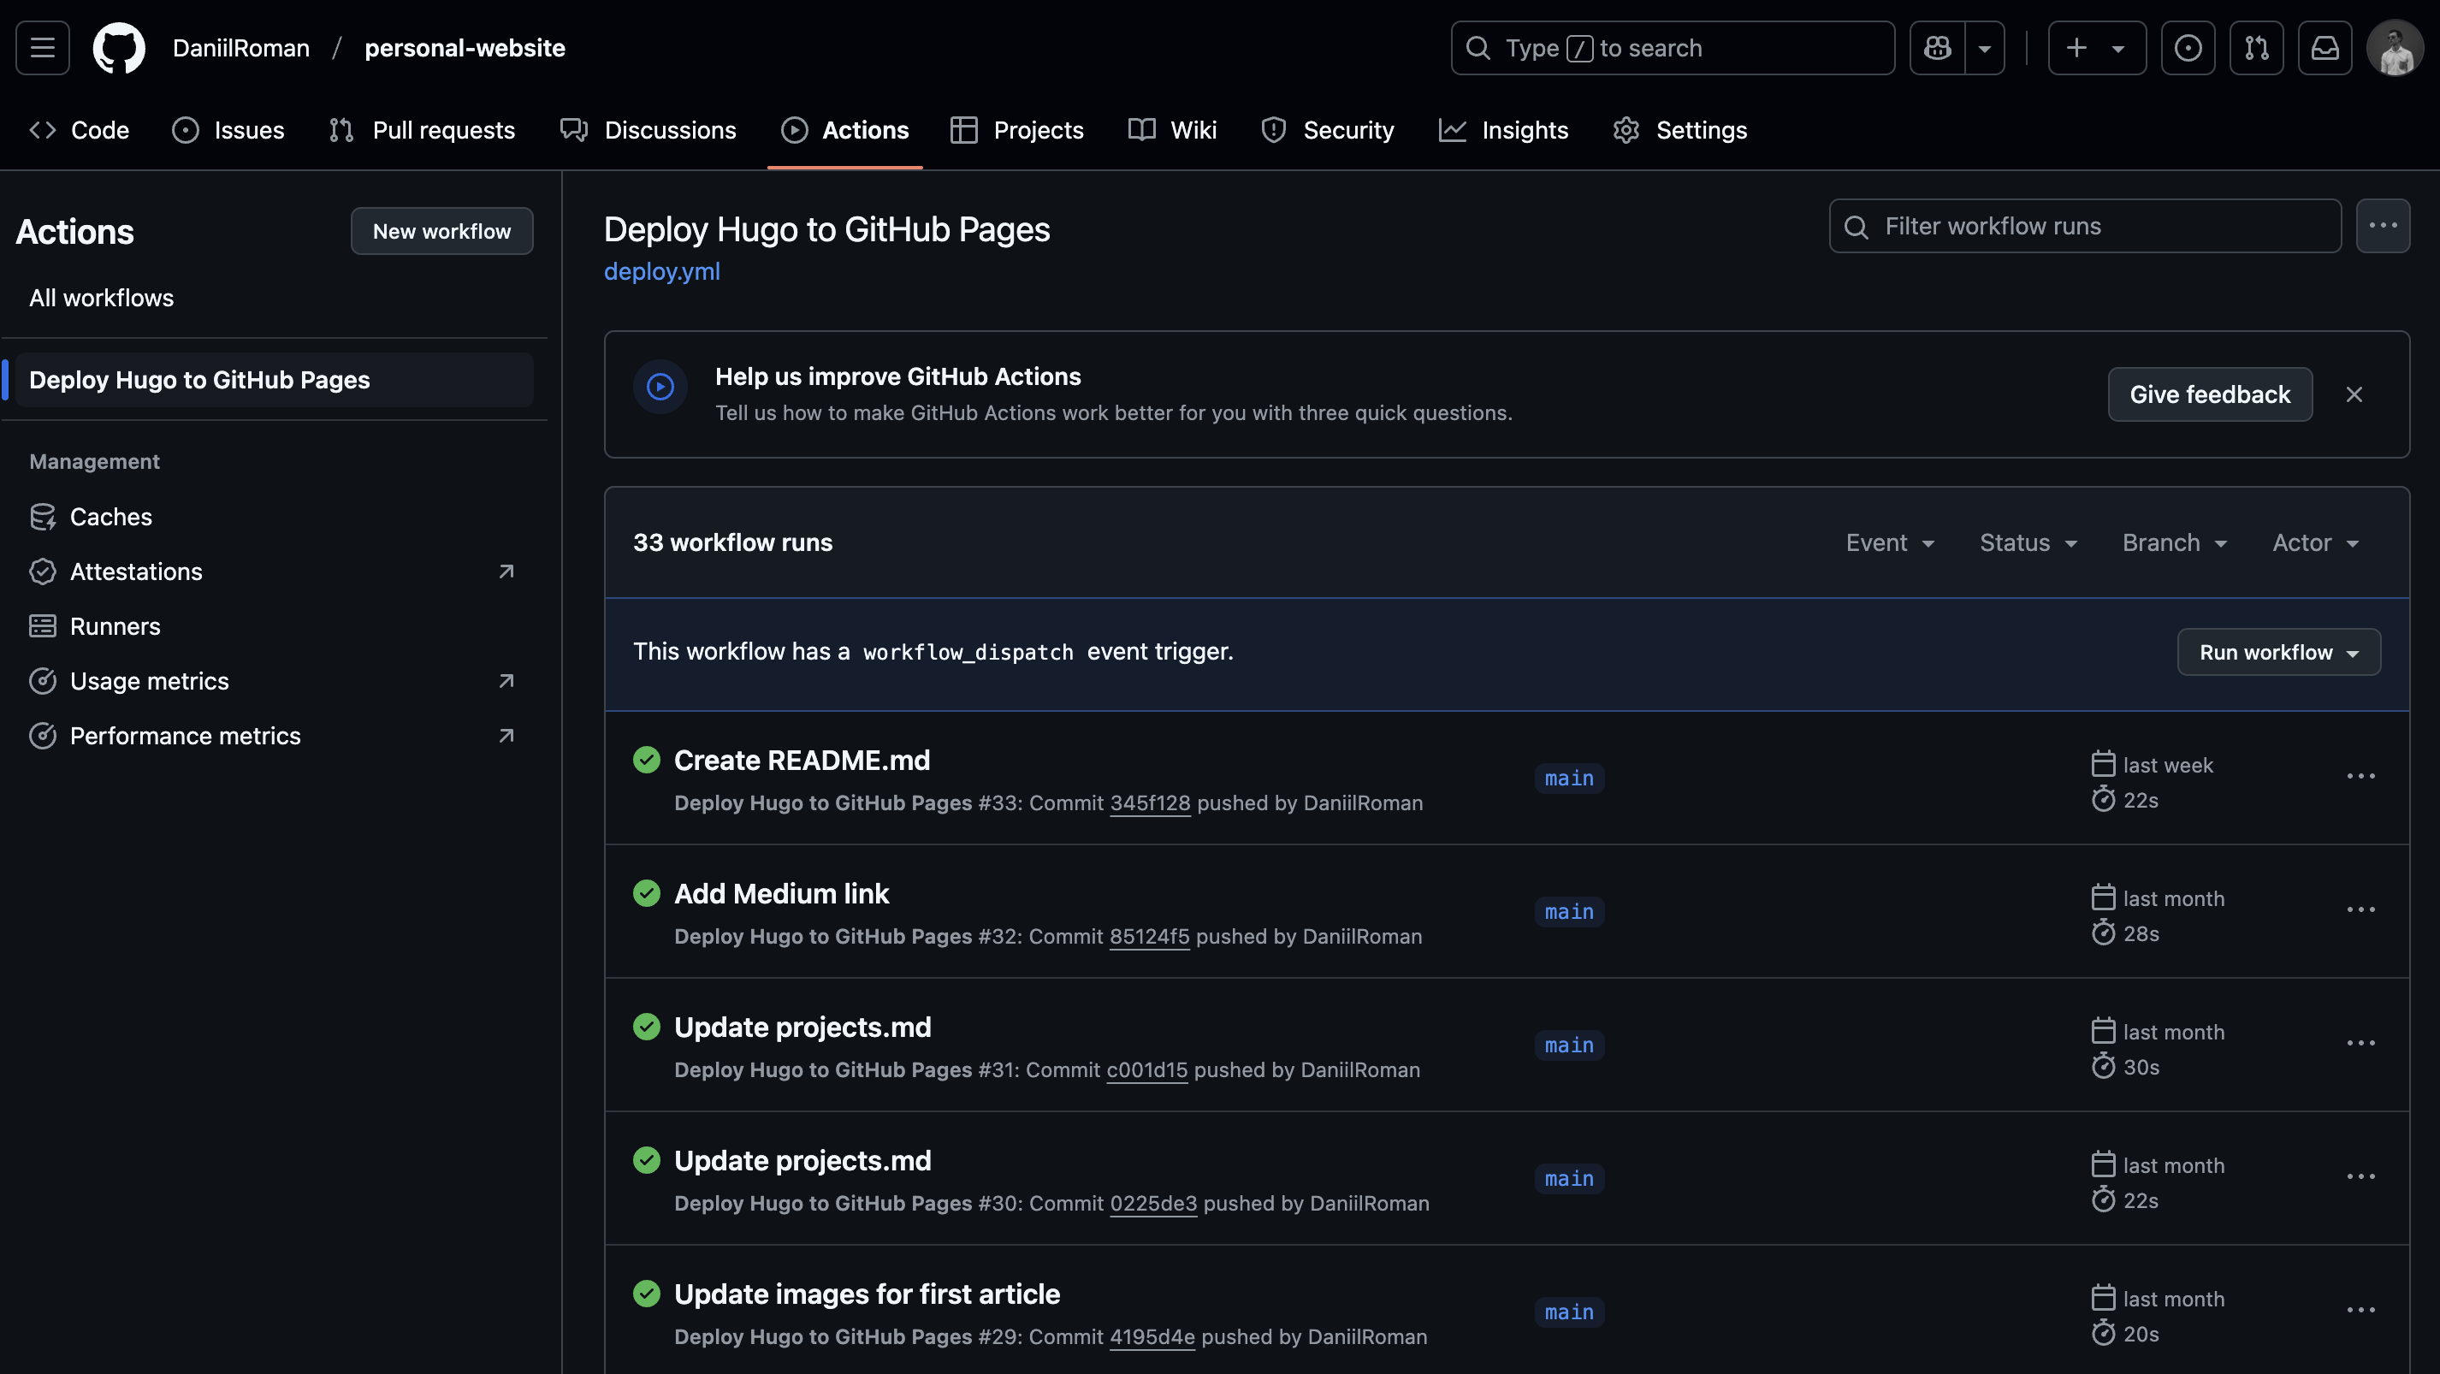The height and width of the screenshot is (1374, 2440).
Task: Open repository Settings tab
Action: point(1680,130)
